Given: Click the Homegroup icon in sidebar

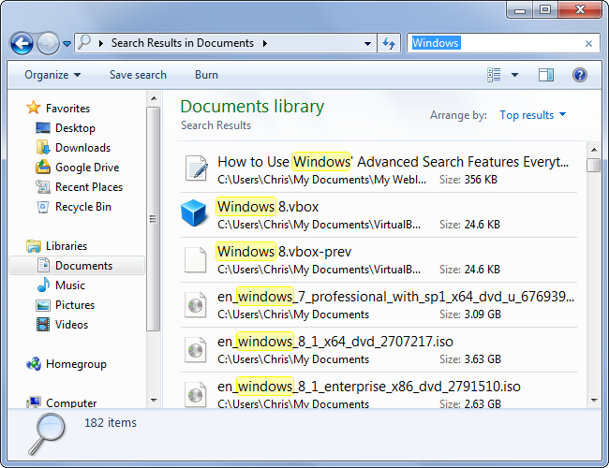Looking at the screenshot, I should click(34, 364).
